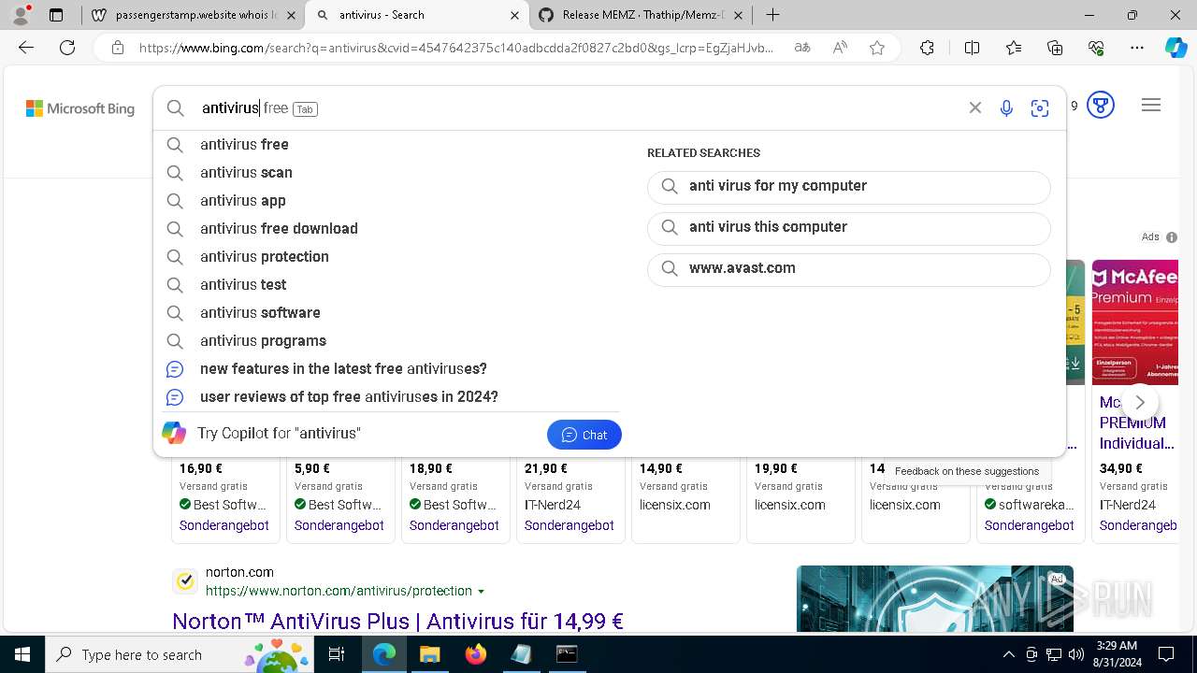Viewport: 1197px width, 673px height.
Task: Activate the Read aloud icon
Action: tap(840, 48)
